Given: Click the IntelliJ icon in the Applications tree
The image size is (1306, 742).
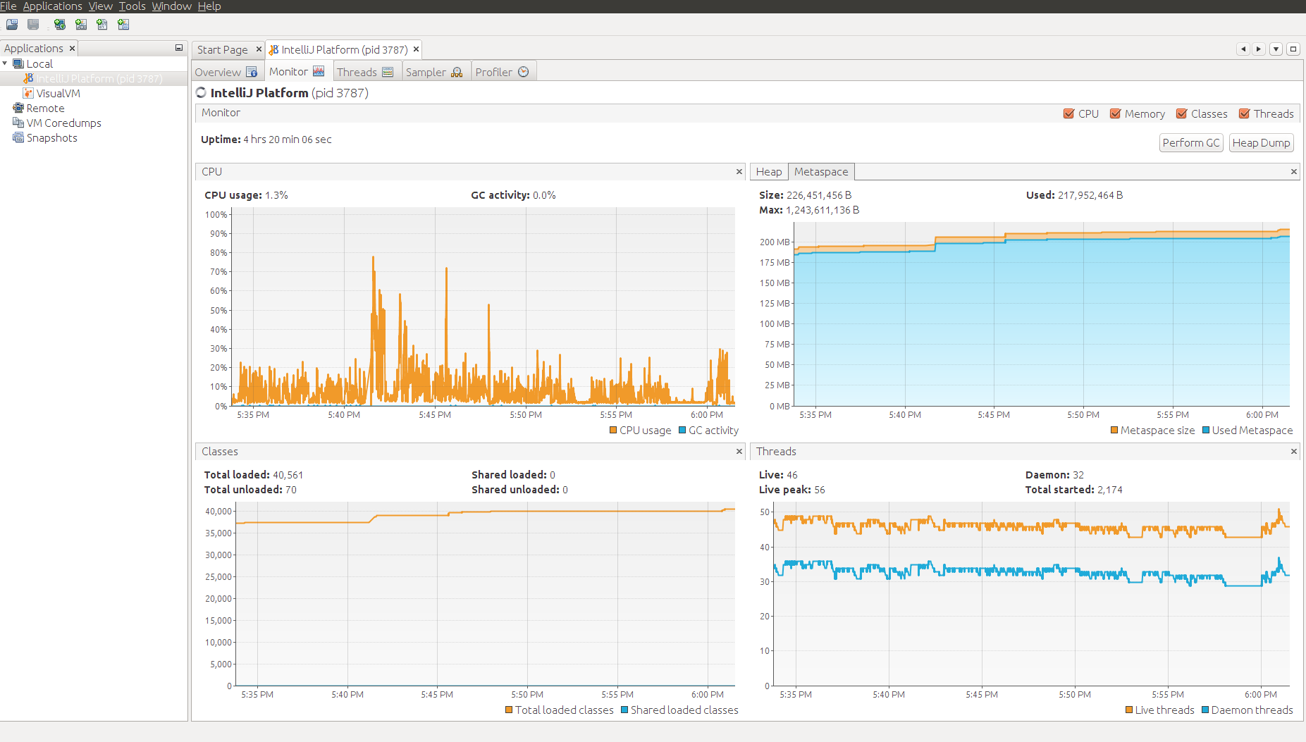Looking at the screenshot, I should (28, 78).
